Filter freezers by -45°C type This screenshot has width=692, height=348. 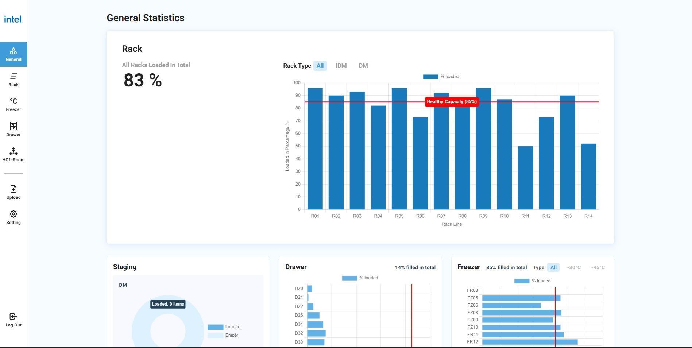[598, 267]
